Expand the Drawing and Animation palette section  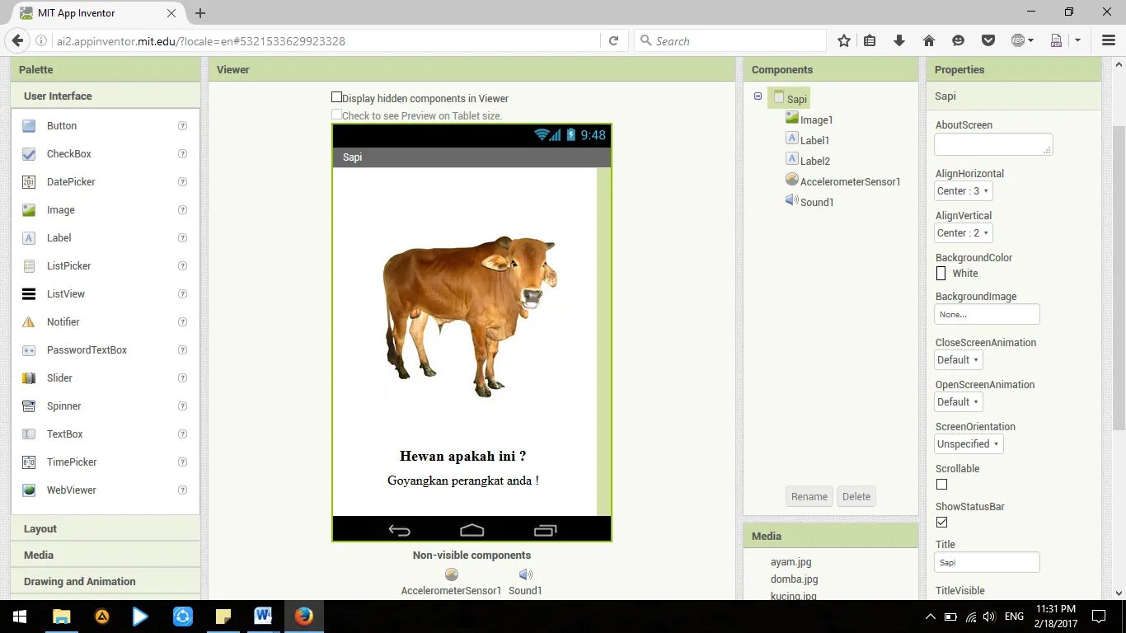coord(79,581)
